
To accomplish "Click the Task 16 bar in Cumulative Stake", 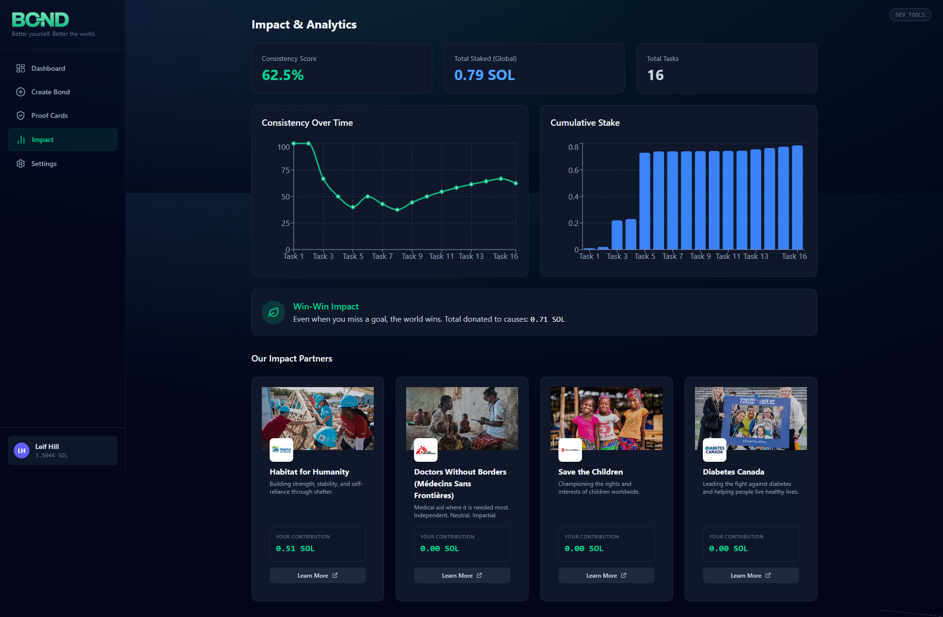I will point(797,197).
